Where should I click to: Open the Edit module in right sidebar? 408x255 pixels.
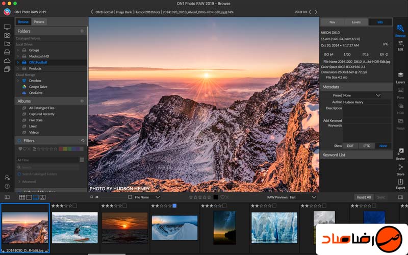400,45
